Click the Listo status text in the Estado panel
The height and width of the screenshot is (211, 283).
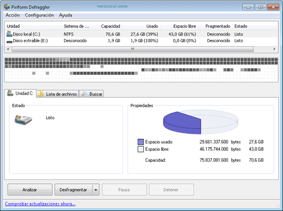(x=50, y=118)
